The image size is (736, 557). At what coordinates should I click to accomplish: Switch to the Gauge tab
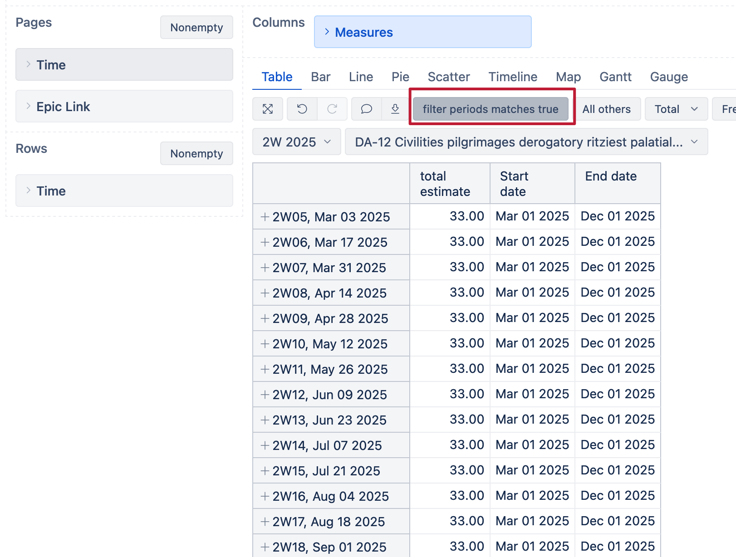click(669, 77)
